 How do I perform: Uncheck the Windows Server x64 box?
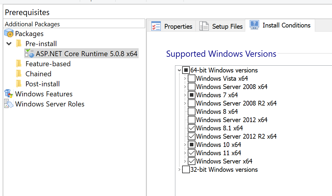192,161
